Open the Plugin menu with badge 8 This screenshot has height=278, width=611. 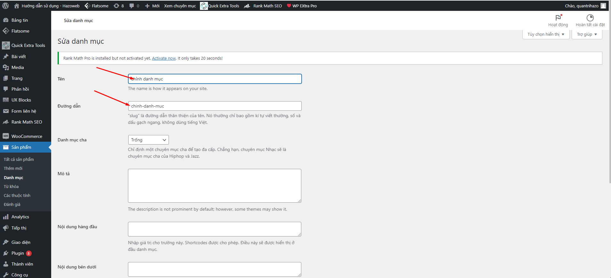[18, 253]
